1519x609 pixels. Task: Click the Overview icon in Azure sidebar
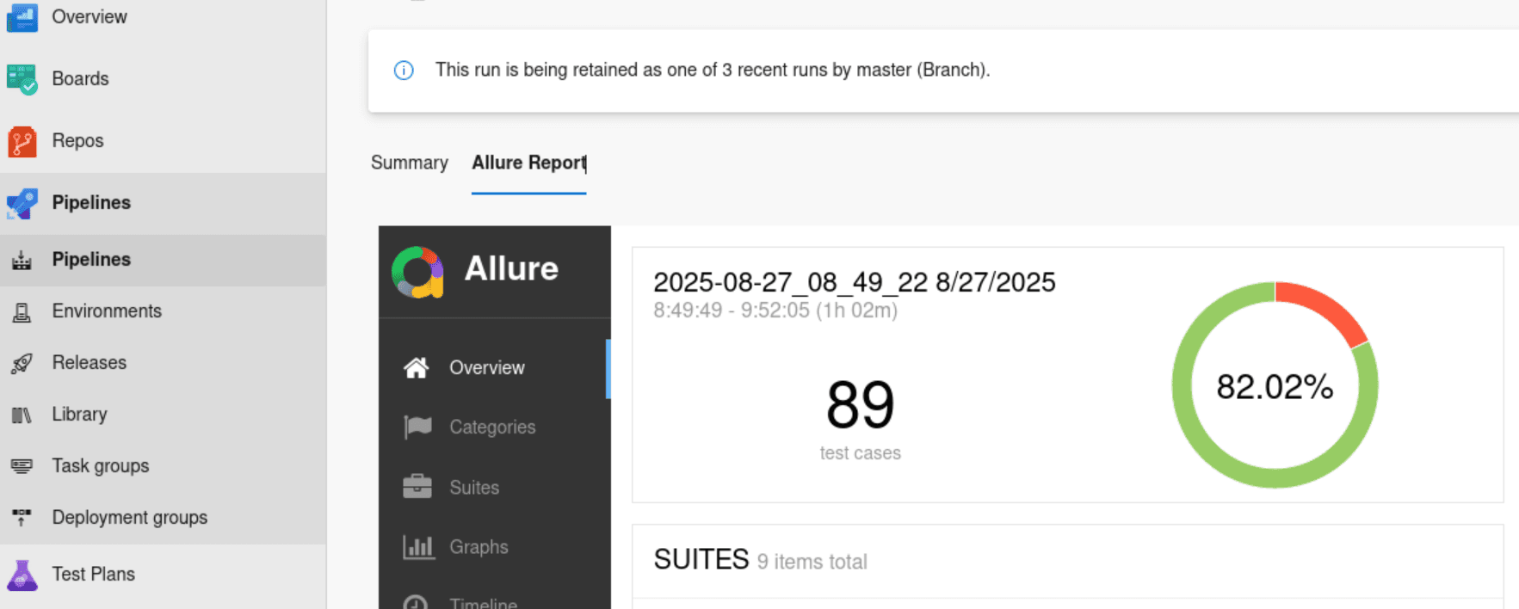[x=22, y=17]
